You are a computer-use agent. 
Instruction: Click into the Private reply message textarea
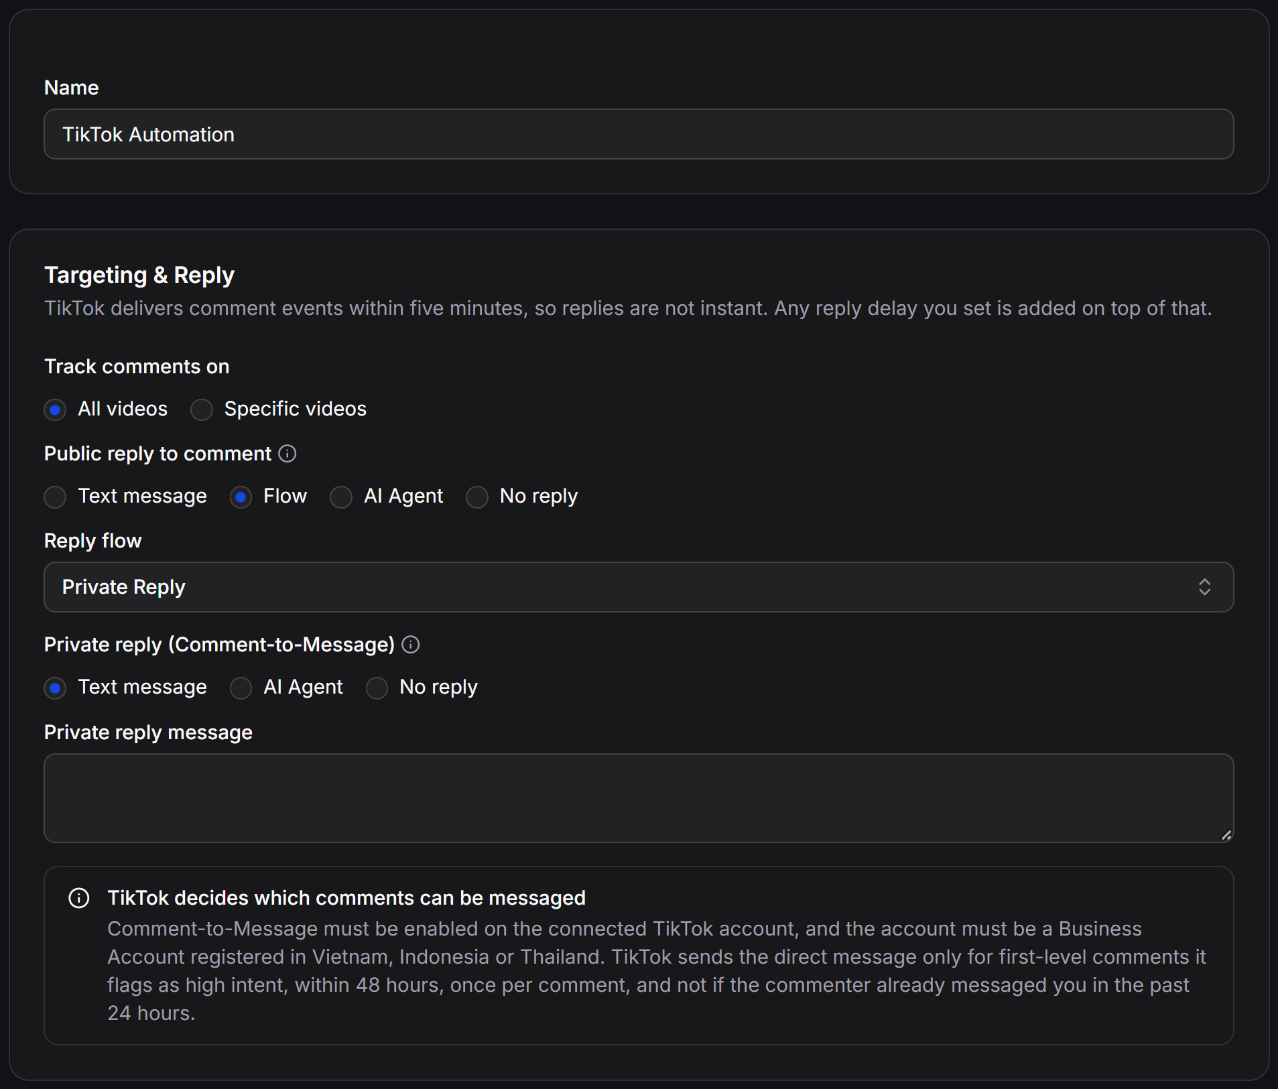(x=639, y=798)
